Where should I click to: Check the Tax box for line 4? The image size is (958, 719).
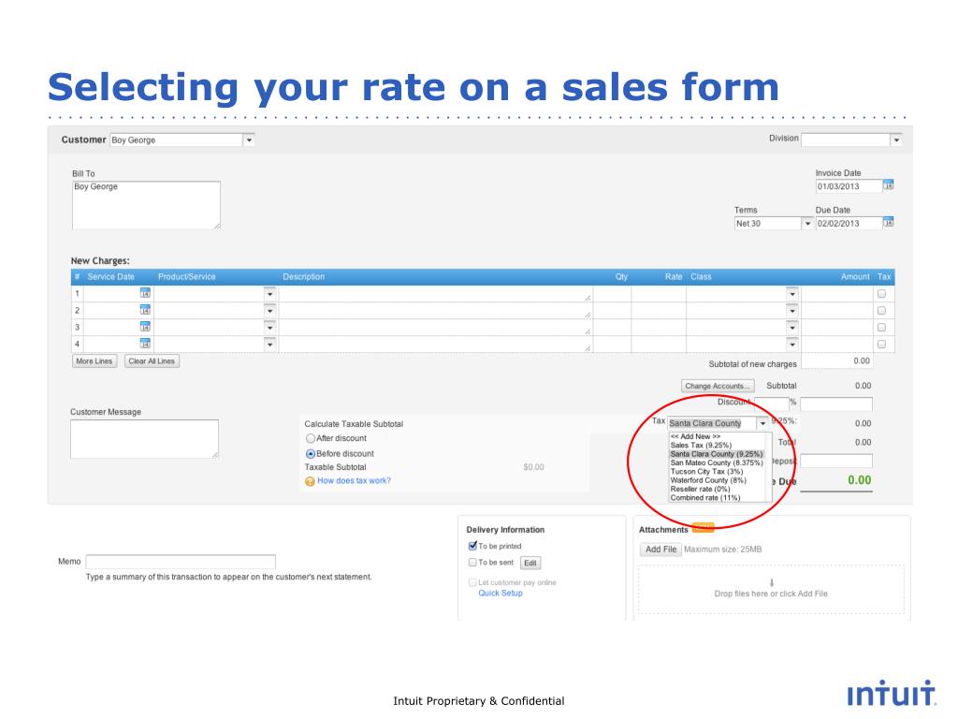click(881, 345)
